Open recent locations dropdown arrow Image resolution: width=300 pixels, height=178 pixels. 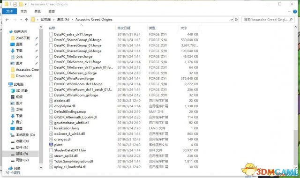(21, 20)
